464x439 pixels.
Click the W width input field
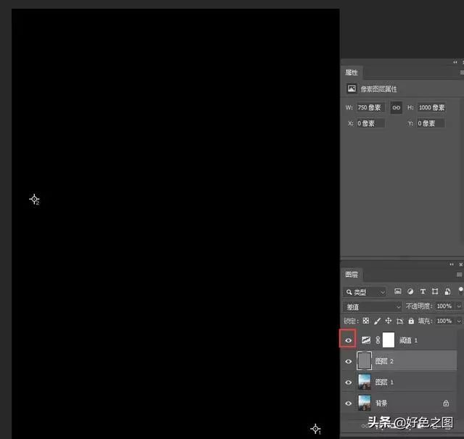tap(370, 107)
